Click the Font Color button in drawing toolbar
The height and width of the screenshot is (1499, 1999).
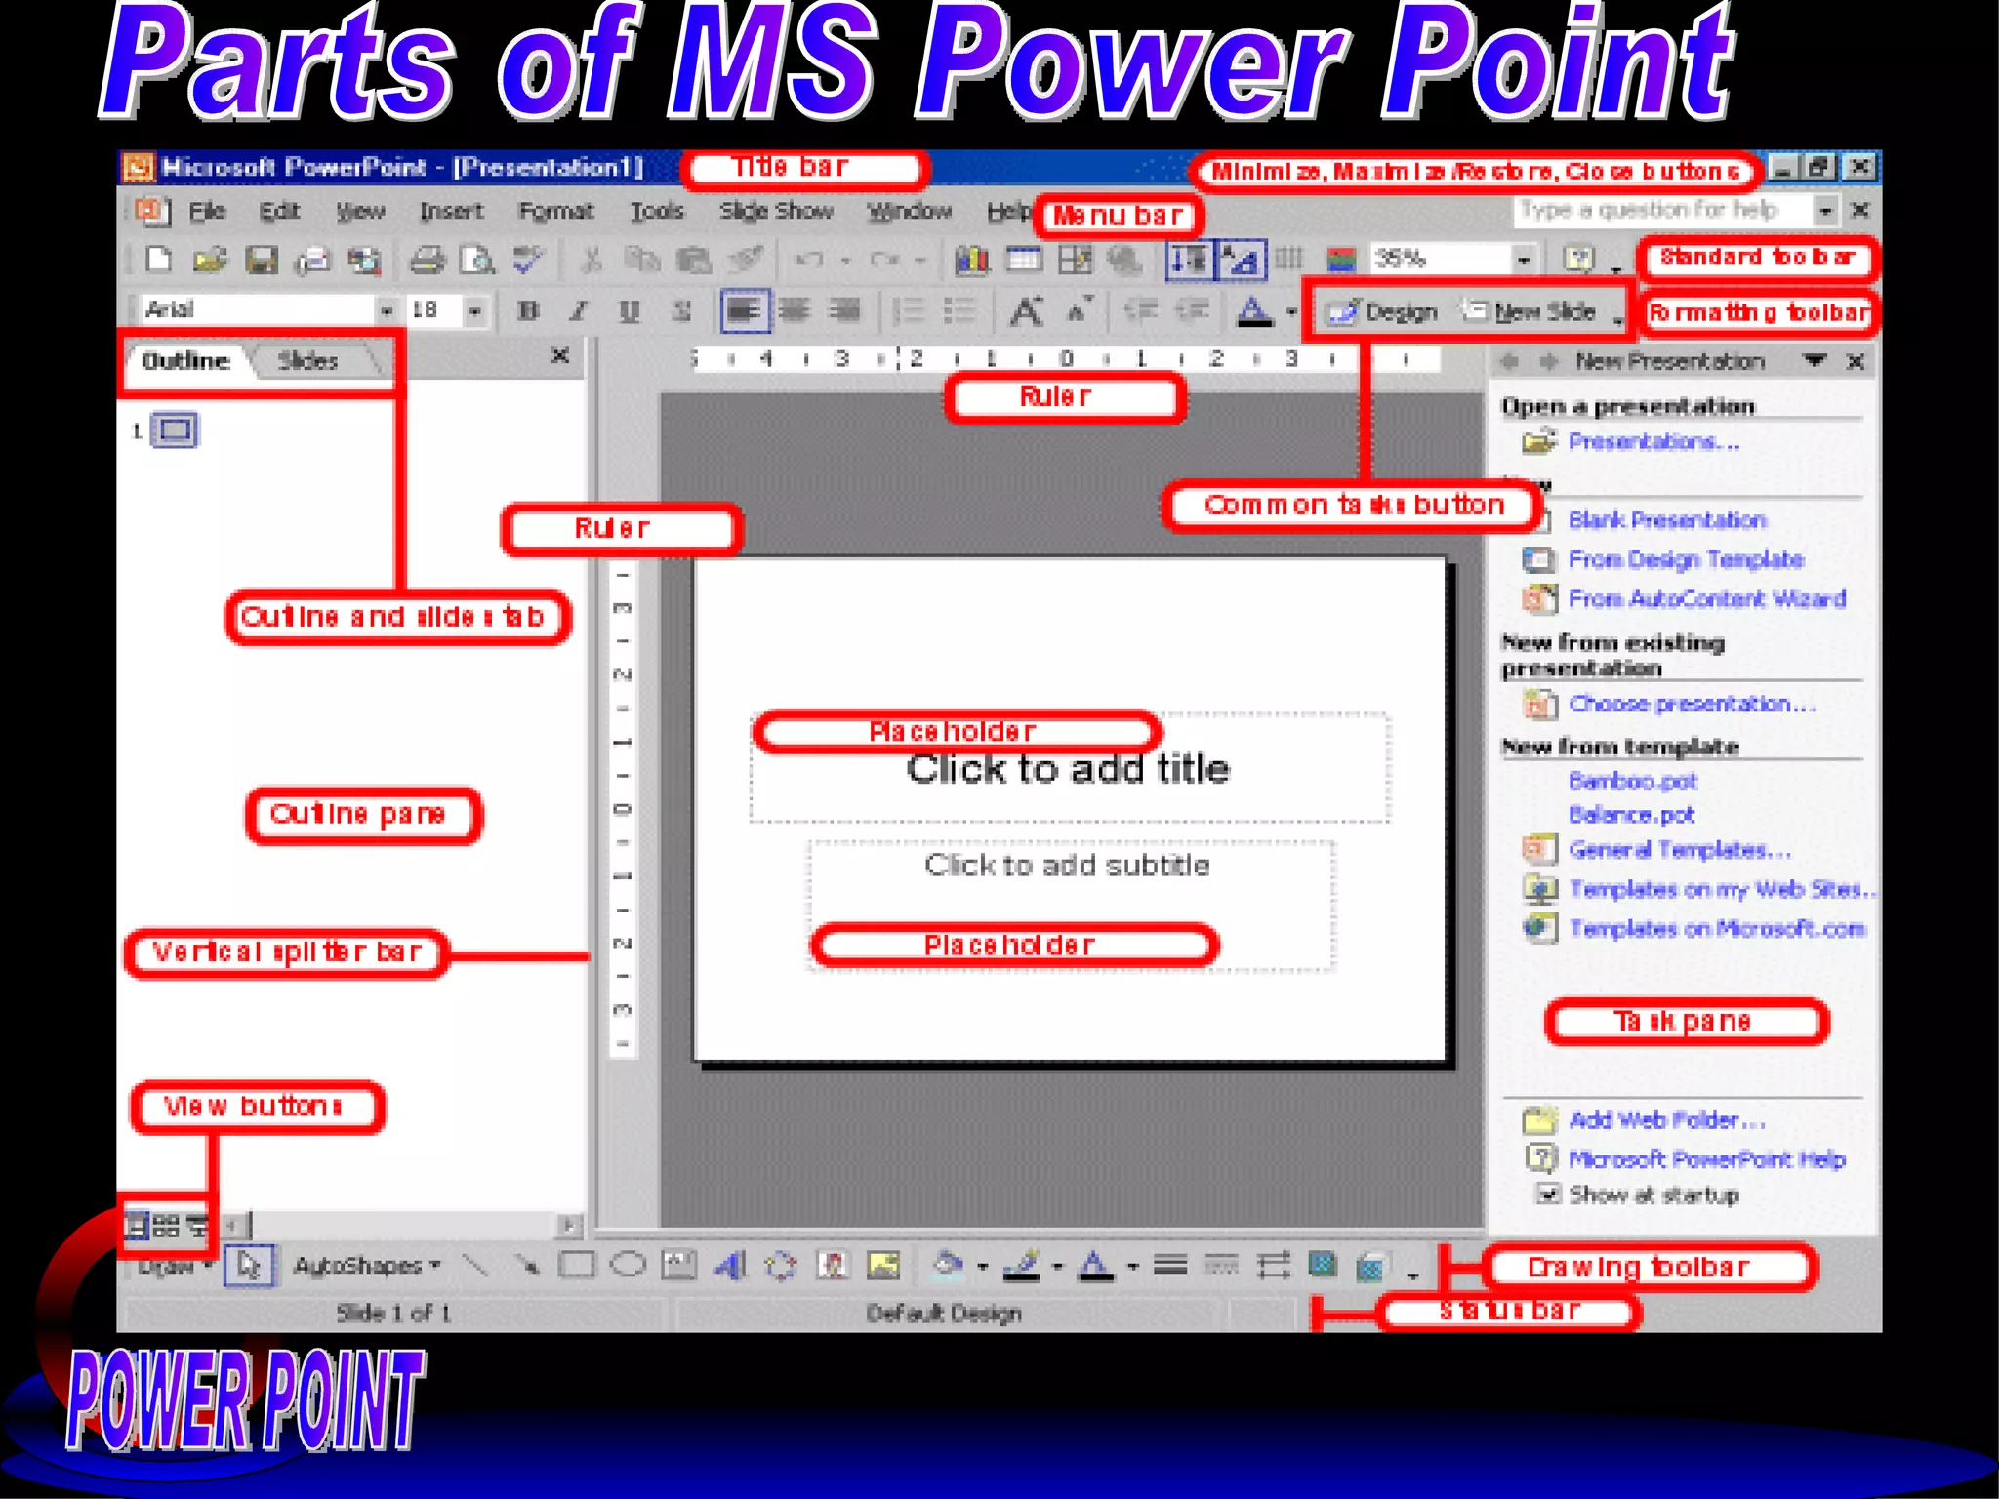[1096, 1266]
